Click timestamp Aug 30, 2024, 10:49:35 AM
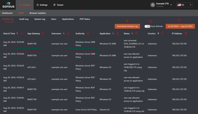 14,110
